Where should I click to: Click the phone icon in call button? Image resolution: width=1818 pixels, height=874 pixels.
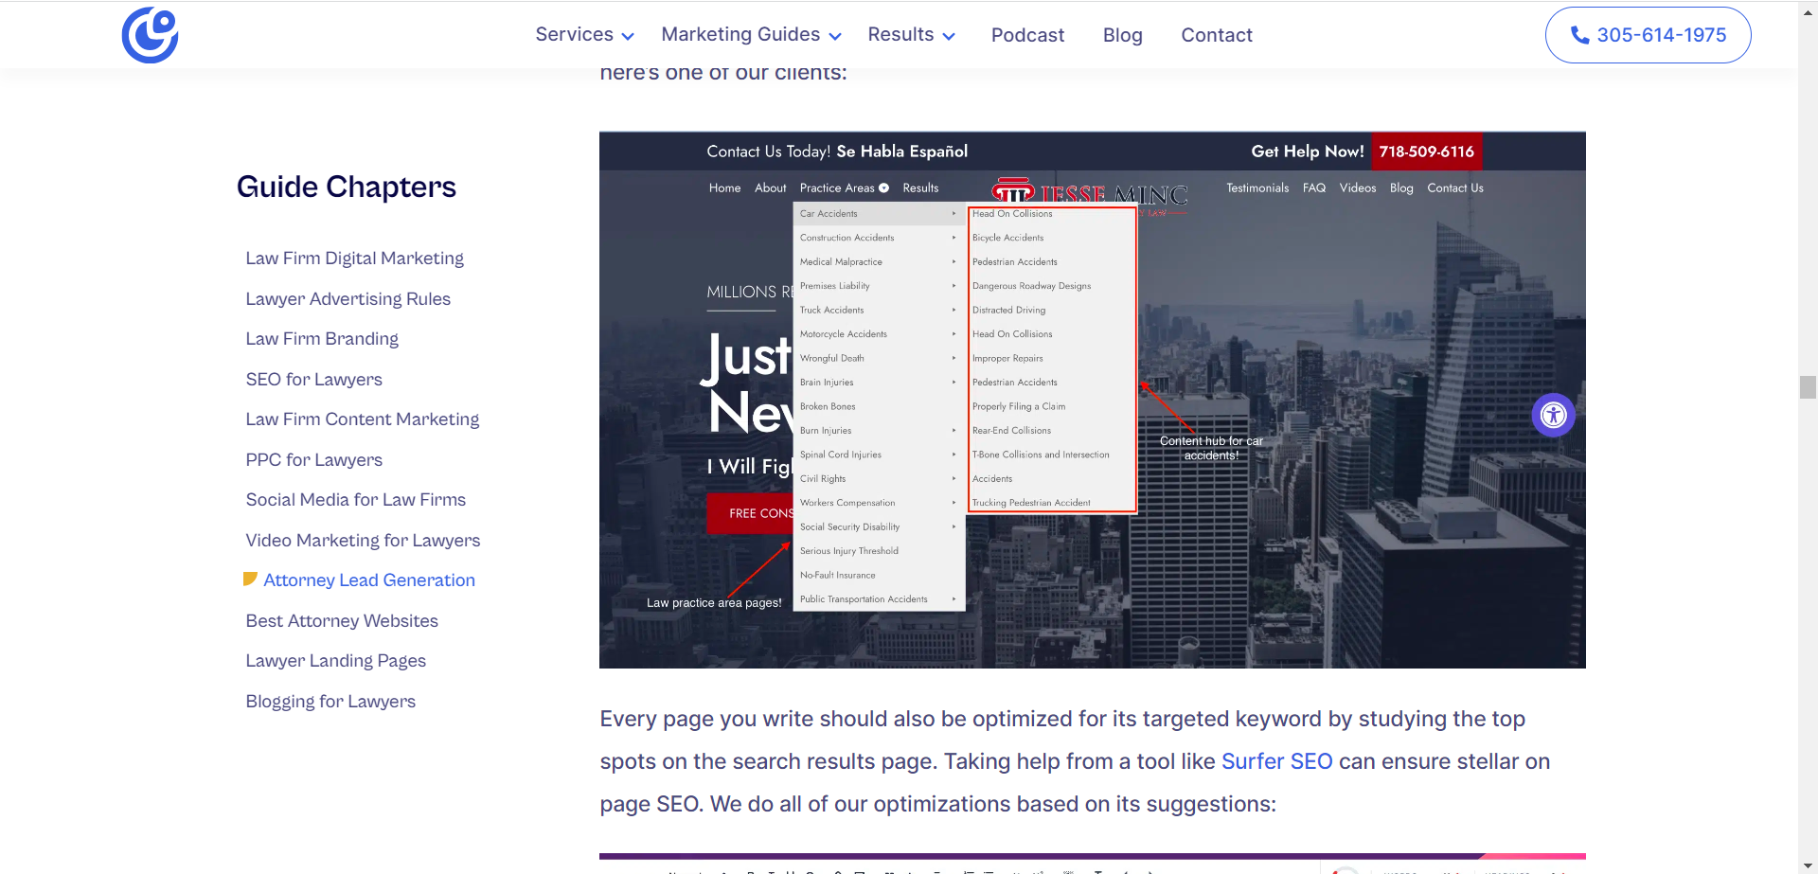pyautogui.click(x=1579, y=35)
